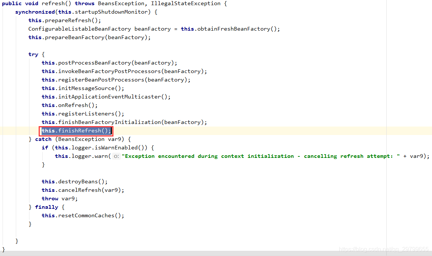Viewport: 432px width, 256px height.
Task: Click the startupShutdownMonitor field reference
Action: click(111, 12)
